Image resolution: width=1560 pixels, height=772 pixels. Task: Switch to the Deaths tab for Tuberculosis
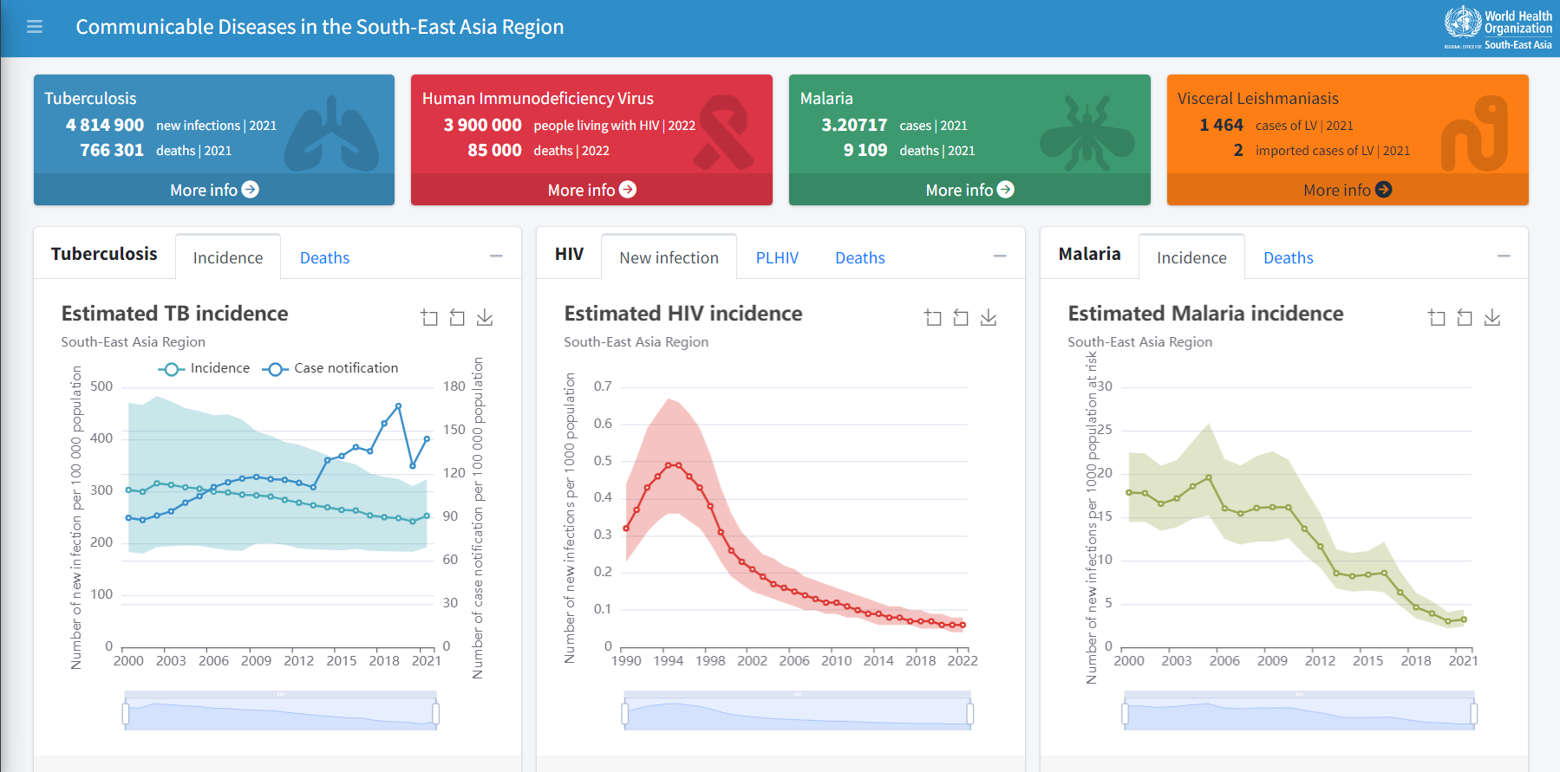(x=324, y=257)
